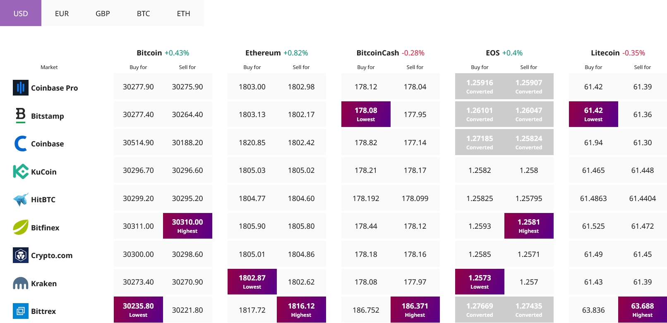
Task: Open the Coinbase Pro market name
Action: click(x=55, y=88)
